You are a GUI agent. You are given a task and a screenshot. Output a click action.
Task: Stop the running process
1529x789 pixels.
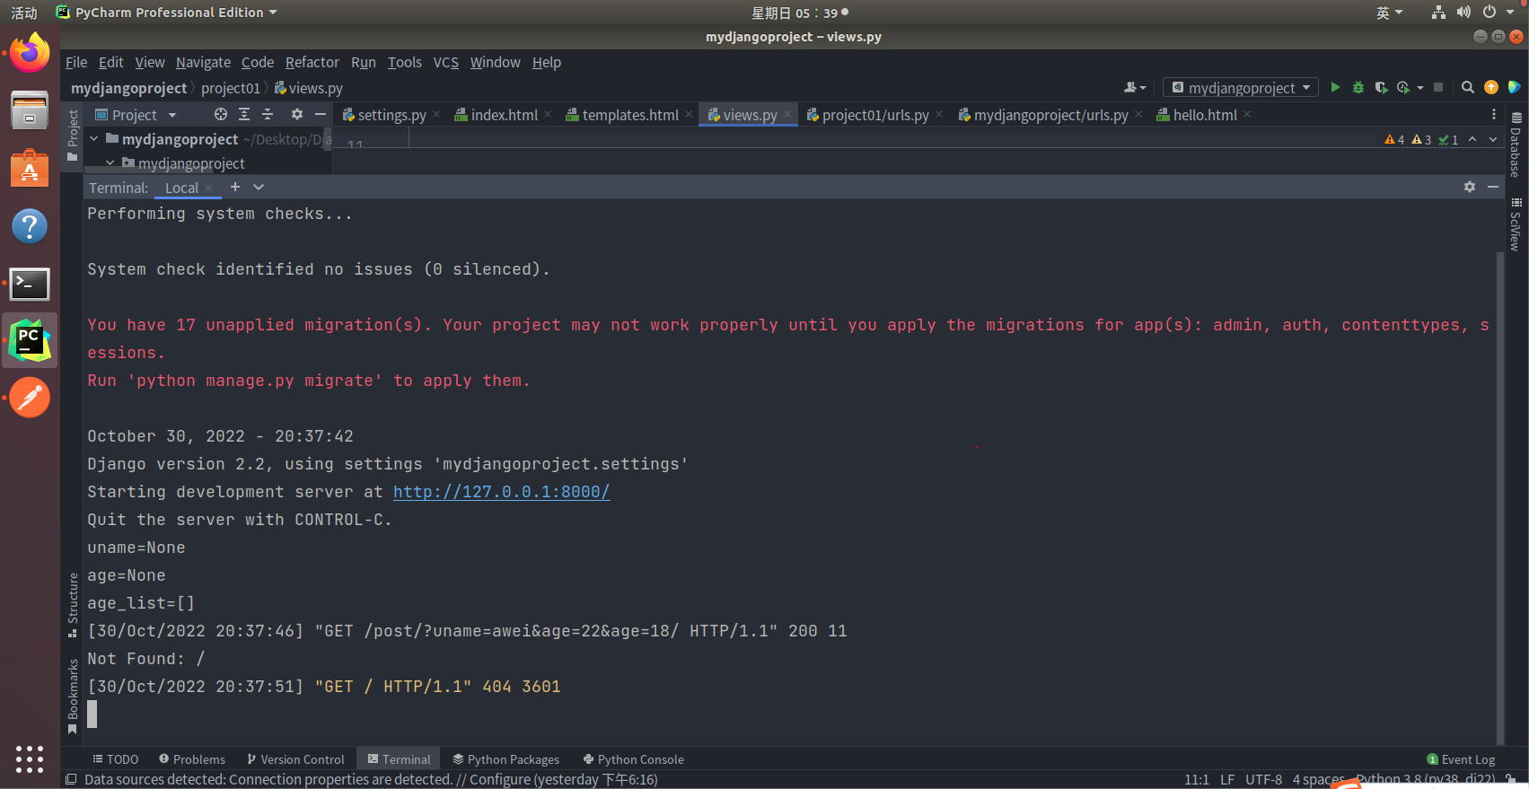click(1438, 87)
